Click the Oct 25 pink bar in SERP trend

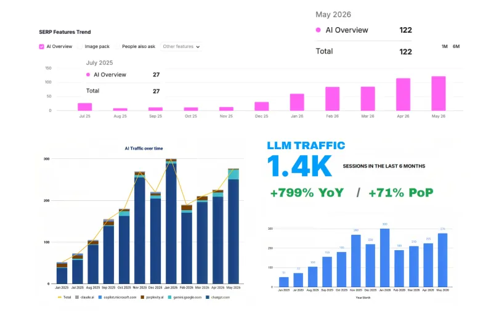click(x=191, y=109)
